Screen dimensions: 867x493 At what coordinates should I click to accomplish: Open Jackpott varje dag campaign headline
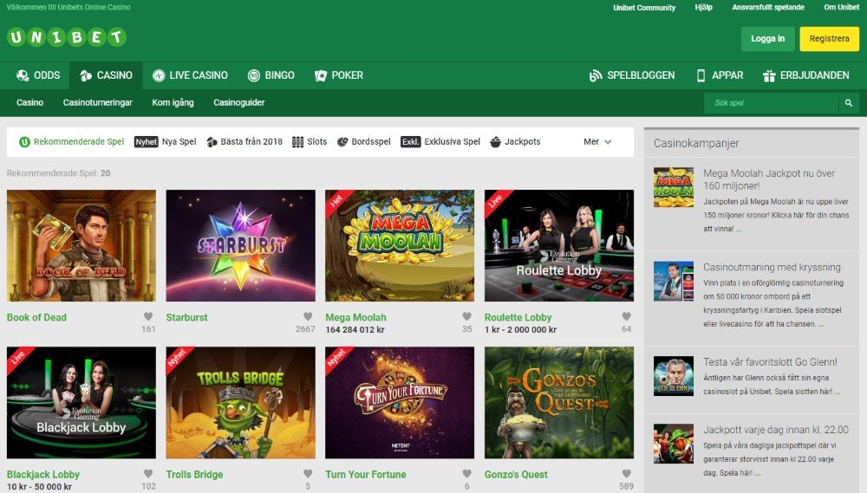(x=776, y=430)
